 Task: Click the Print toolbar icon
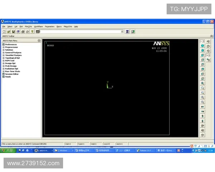tap(23, 32)
